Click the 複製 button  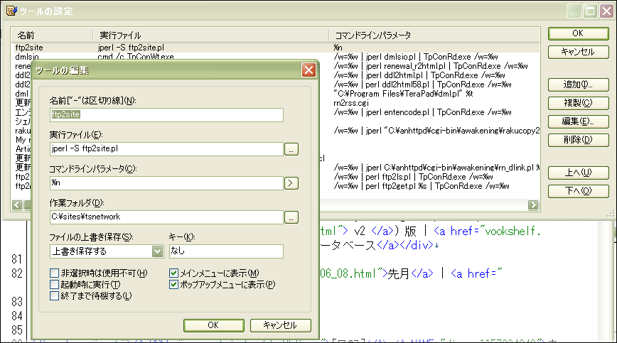pyautogui.click(x=578, y=103)
